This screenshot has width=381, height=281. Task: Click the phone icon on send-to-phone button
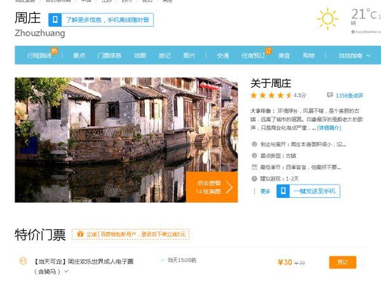[283, 191]
